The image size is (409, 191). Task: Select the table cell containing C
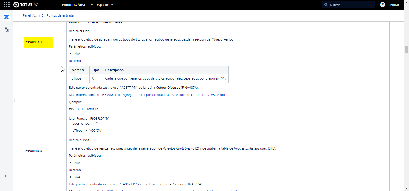tap(96, 79)
